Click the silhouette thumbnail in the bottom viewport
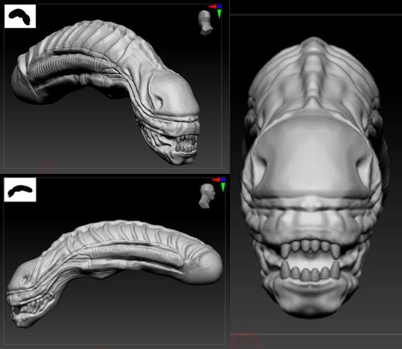Viewport: 402px width, 349px height. click(x=20, y=190)
